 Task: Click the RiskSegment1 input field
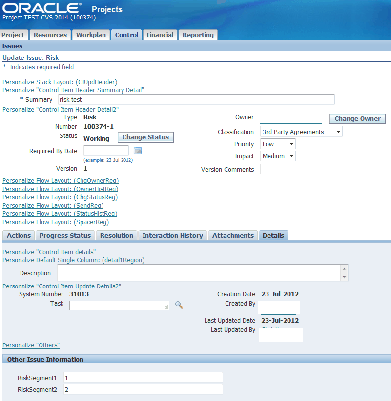(x=142, y=377)
